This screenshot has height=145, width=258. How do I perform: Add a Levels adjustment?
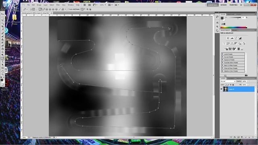click(x=232, y=38)
